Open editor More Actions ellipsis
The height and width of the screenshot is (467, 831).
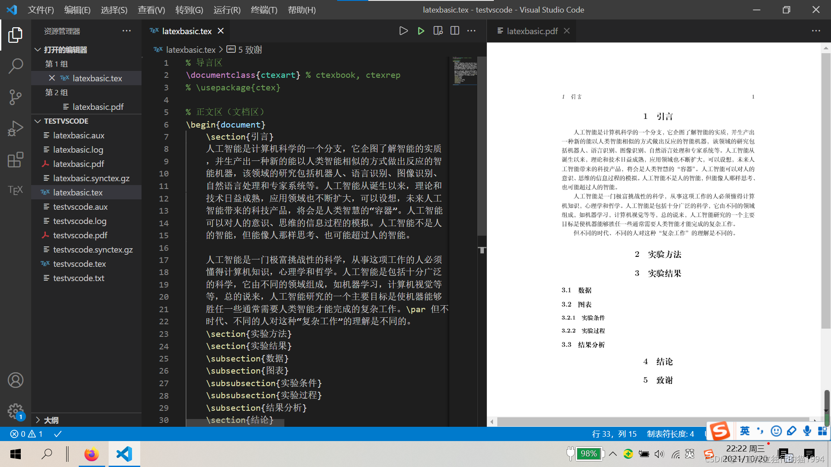tap(471, 31)
